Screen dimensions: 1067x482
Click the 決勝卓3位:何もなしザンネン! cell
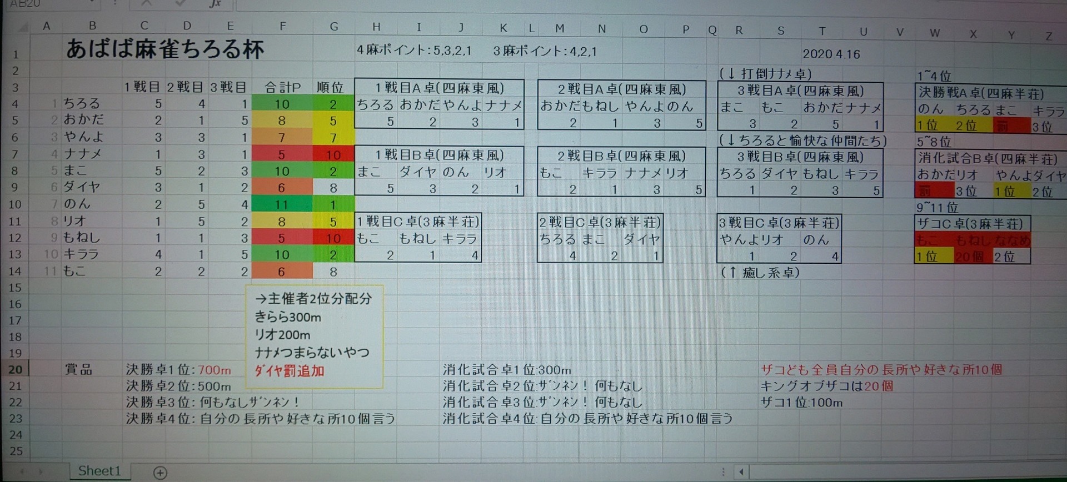tap(213, 402)
